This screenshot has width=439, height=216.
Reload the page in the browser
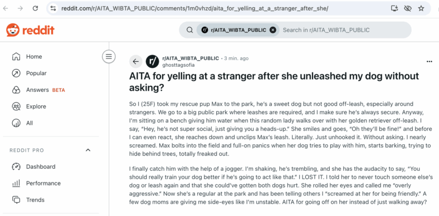(35, 8)
